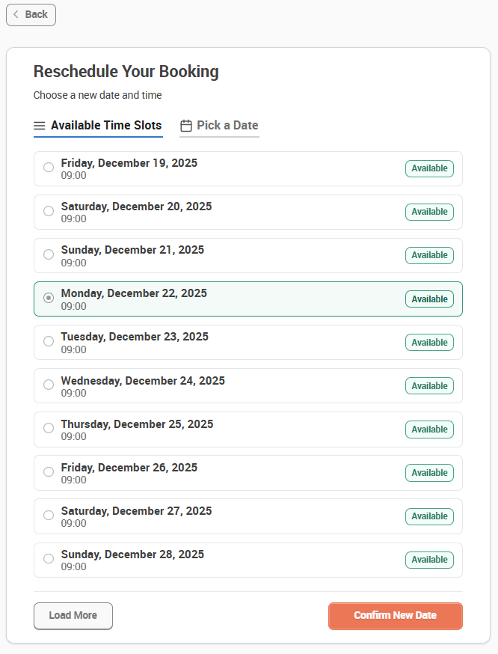Go back using the Back button

click(x=31, y=15)
